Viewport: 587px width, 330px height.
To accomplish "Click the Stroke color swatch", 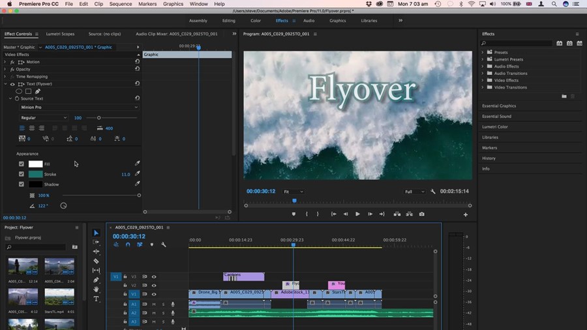I will click(35, 174).
